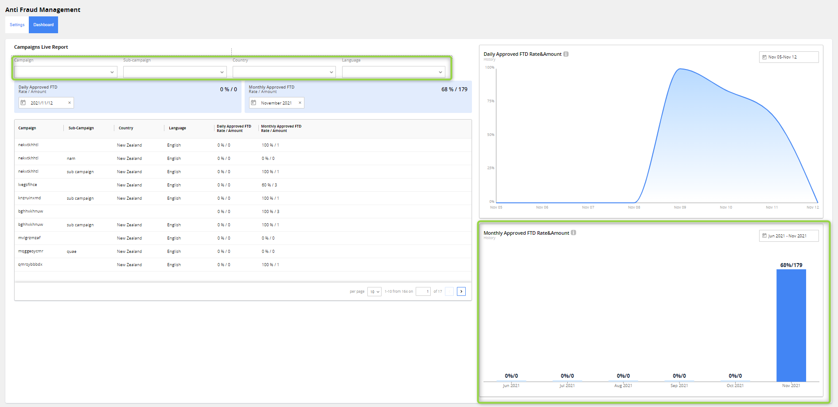838x407 pixels.
Task: Go to the next page of campaign results
Action: click(461, 291)
